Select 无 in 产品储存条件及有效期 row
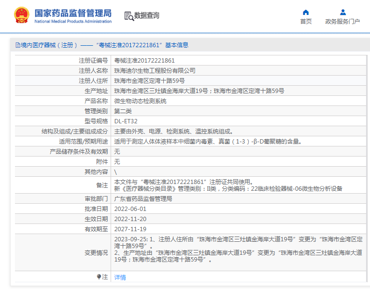 (x=117, y=152)
